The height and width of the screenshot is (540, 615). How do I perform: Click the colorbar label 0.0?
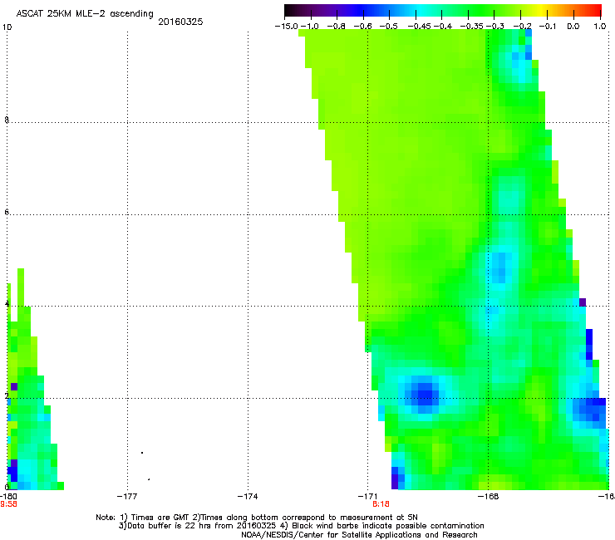[x=573, y=27]
